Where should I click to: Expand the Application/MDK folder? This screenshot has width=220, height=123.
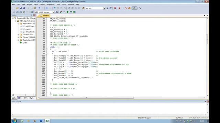coord(18,40)
